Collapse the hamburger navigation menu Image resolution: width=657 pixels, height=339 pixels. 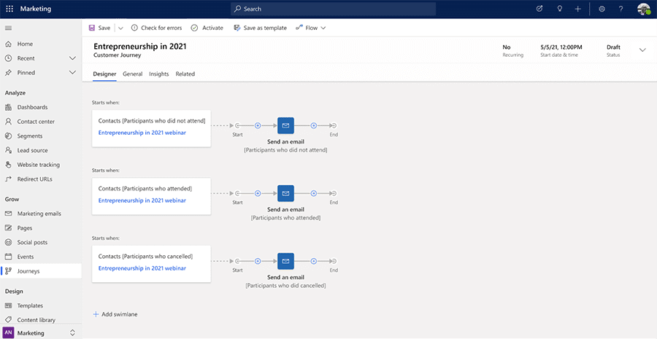(x=9, y=28)
